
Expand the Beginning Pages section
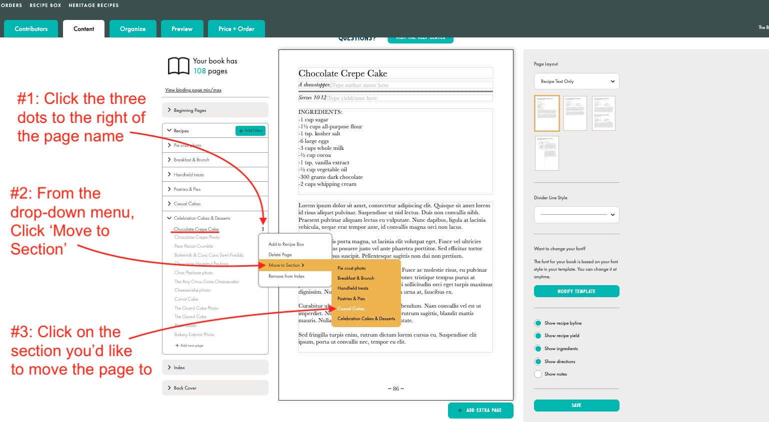click(215, 110)
